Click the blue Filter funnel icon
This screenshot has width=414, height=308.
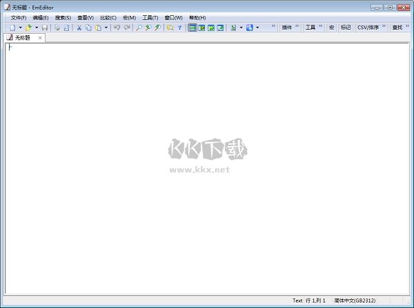coord(180,28)
